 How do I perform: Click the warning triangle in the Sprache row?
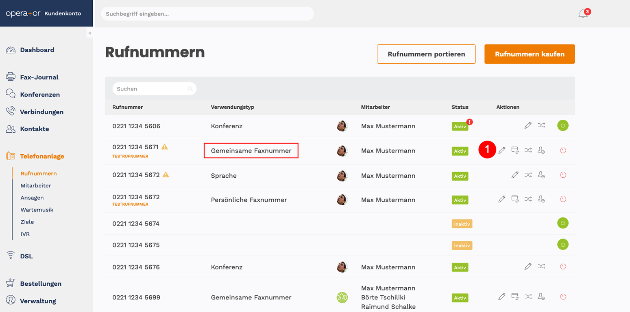click(x=166, y=174)
